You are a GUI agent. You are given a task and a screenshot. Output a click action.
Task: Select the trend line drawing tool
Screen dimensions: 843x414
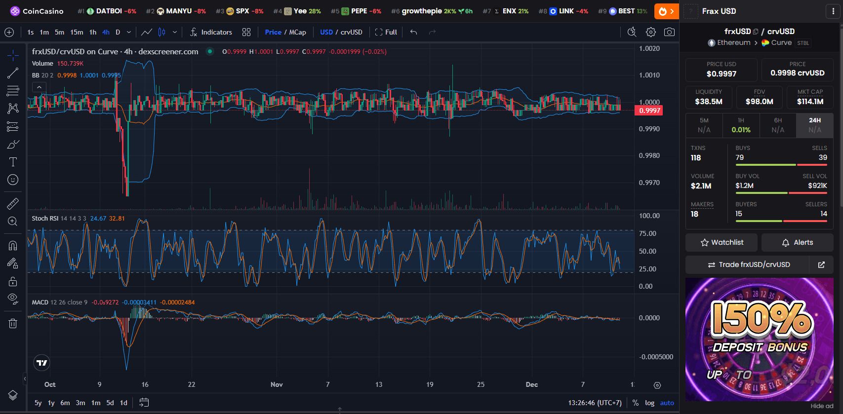coord(13,74)
